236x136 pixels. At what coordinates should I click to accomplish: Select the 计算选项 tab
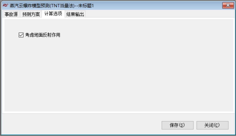(x=53, y=14)
